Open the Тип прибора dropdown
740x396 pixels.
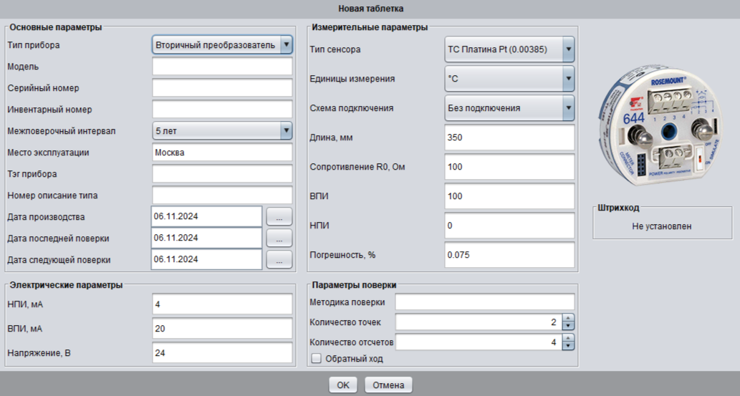[287, 45]
